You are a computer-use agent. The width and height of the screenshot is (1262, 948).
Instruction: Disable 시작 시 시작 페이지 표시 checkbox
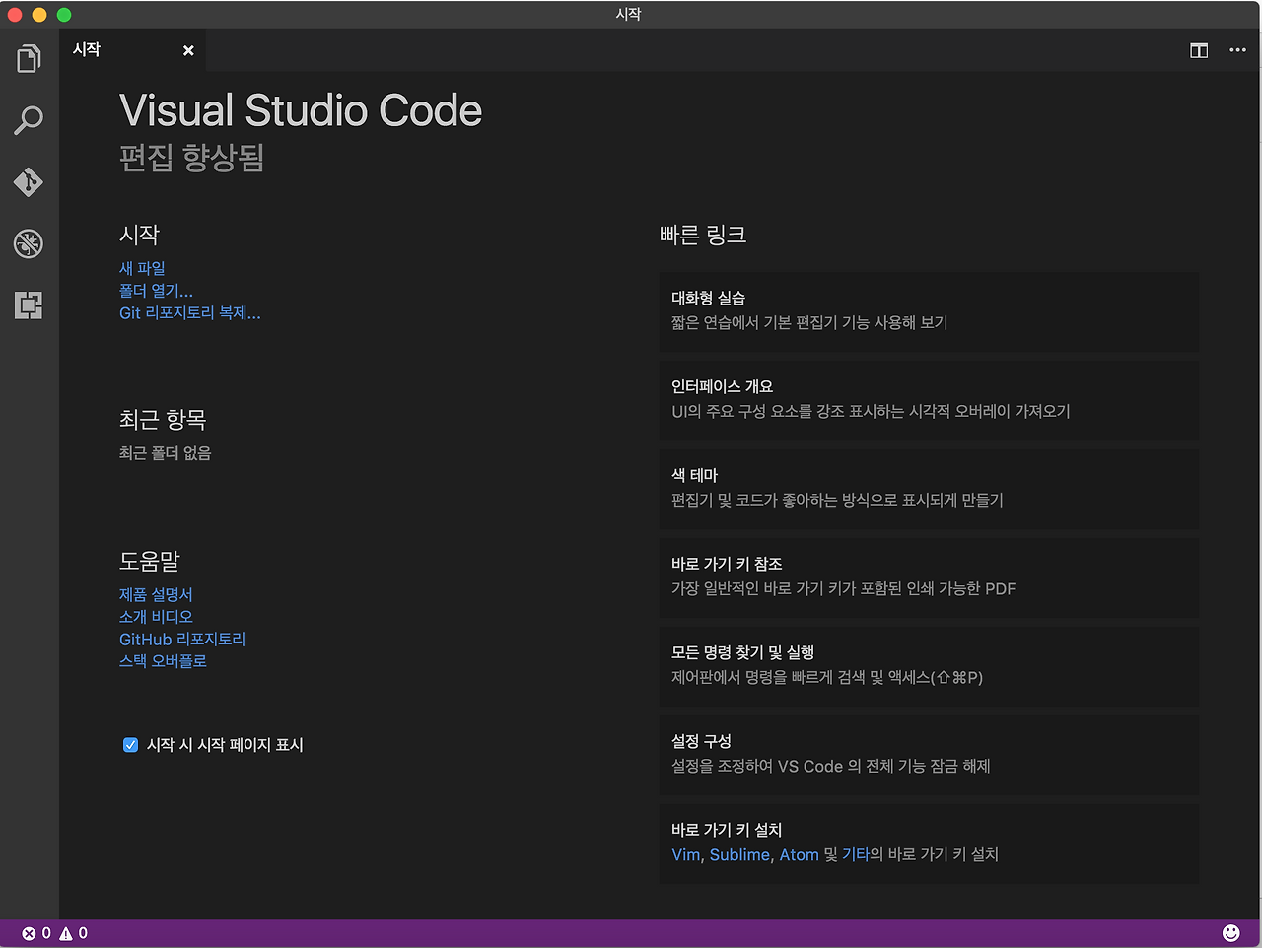(x=130, y=745)
